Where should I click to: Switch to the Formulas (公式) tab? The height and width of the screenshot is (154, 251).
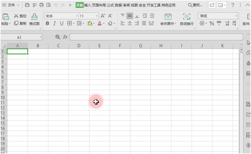[110, 5]
